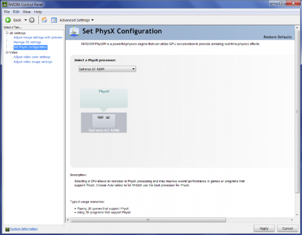This screenshot has height=235, width=302.
Task: Click the Advanced Settings view icon
Action: [54, 20]
